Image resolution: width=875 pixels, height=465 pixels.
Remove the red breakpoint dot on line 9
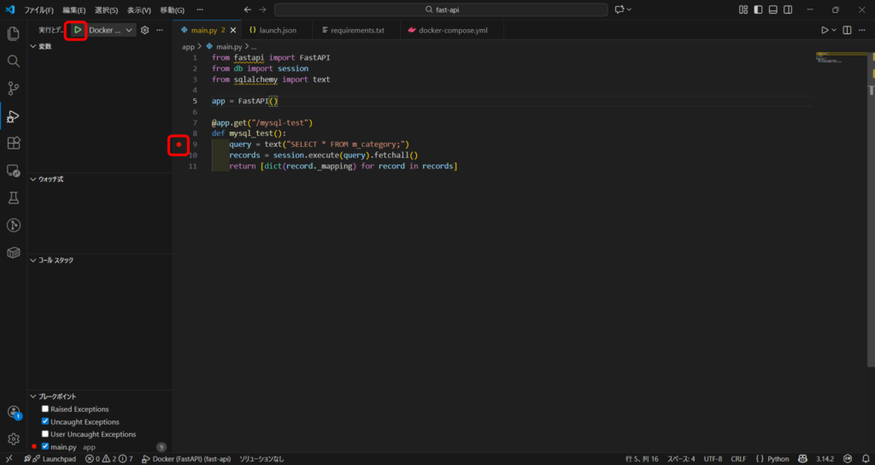tap(179, 144)
